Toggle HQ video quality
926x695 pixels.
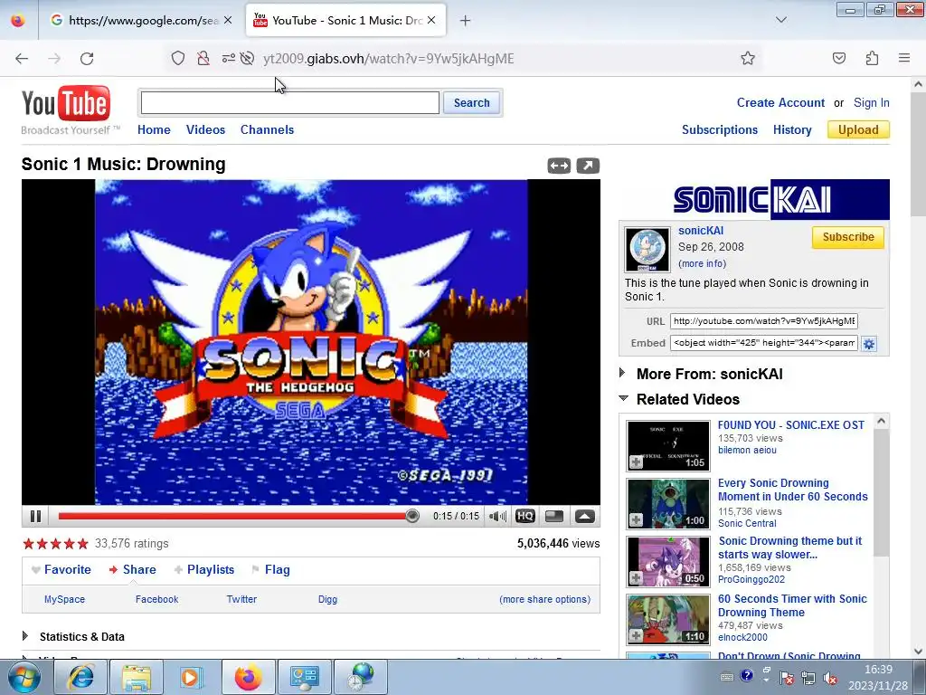pos(525,517)
